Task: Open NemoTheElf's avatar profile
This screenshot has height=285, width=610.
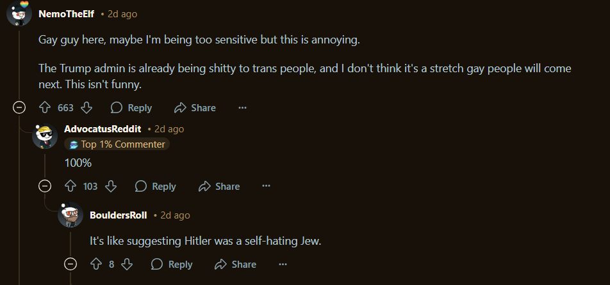Action: point(19,13)
